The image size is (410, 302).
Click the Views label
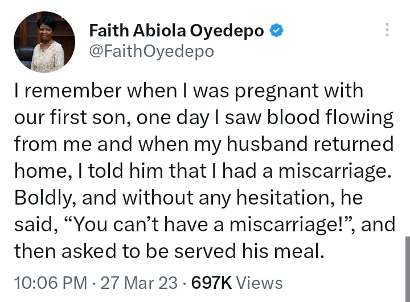(x=259, y=282)
